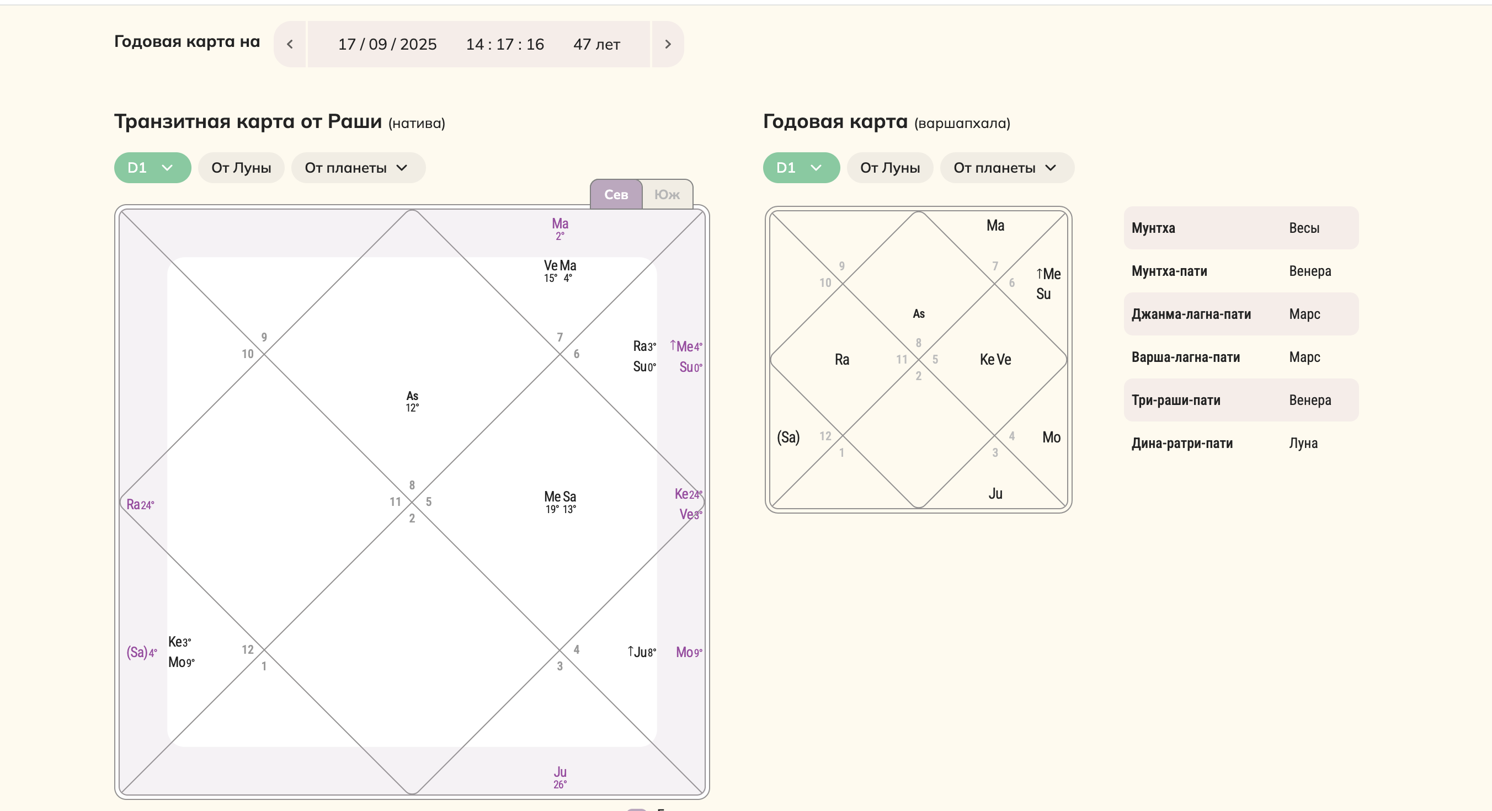Image resolution: width=1492 pixels, height=811 pixels.
Task: Expand 'От планеты' dropdown in annual chart
Action: [x=1006, y=168]
